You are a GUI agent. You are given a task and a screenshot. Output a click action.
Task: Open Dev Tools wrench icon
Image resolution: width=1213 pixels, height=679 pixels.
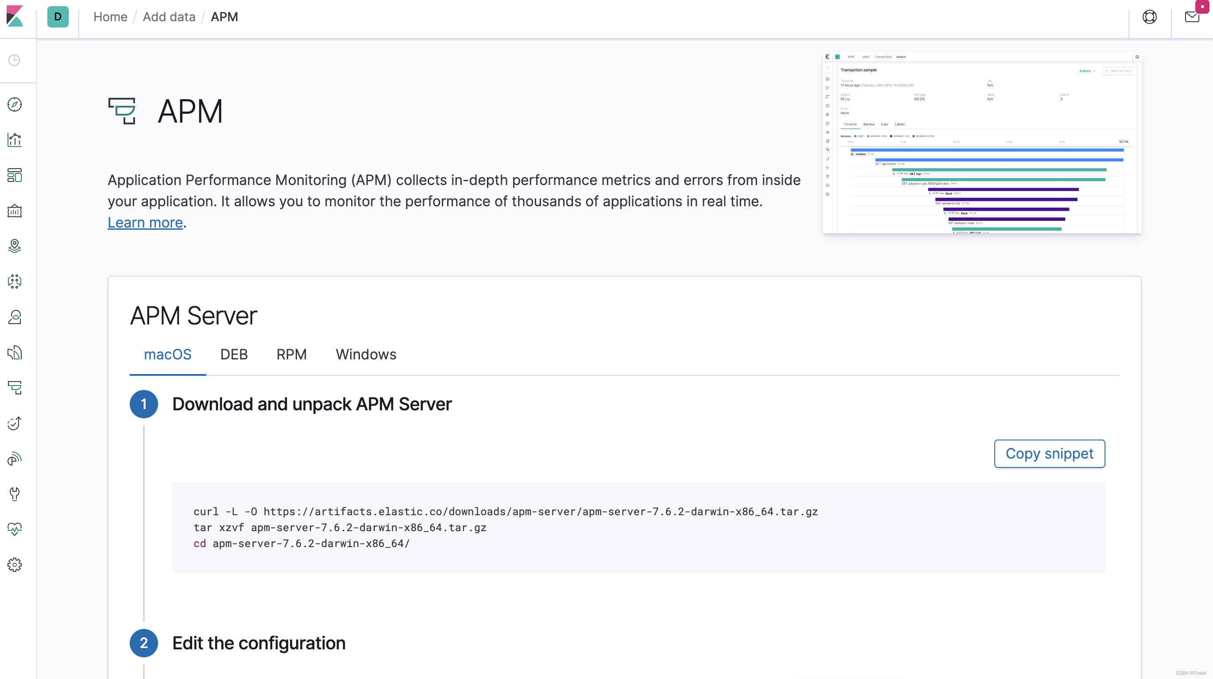15,494
